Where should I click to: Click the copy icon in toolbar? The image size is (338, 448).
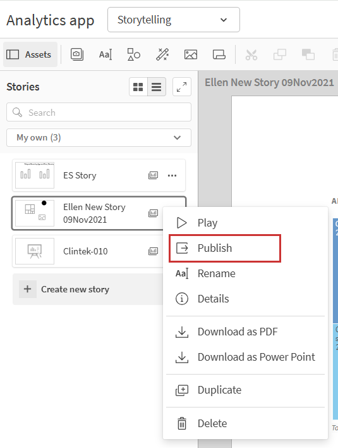(x=280, y=54)
